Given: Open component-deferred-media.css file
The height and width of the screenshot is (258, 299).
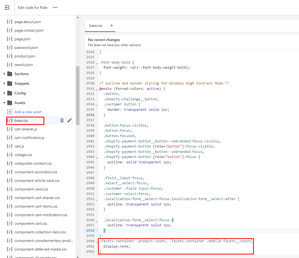Looking at the screenshot, I should 41,249.
